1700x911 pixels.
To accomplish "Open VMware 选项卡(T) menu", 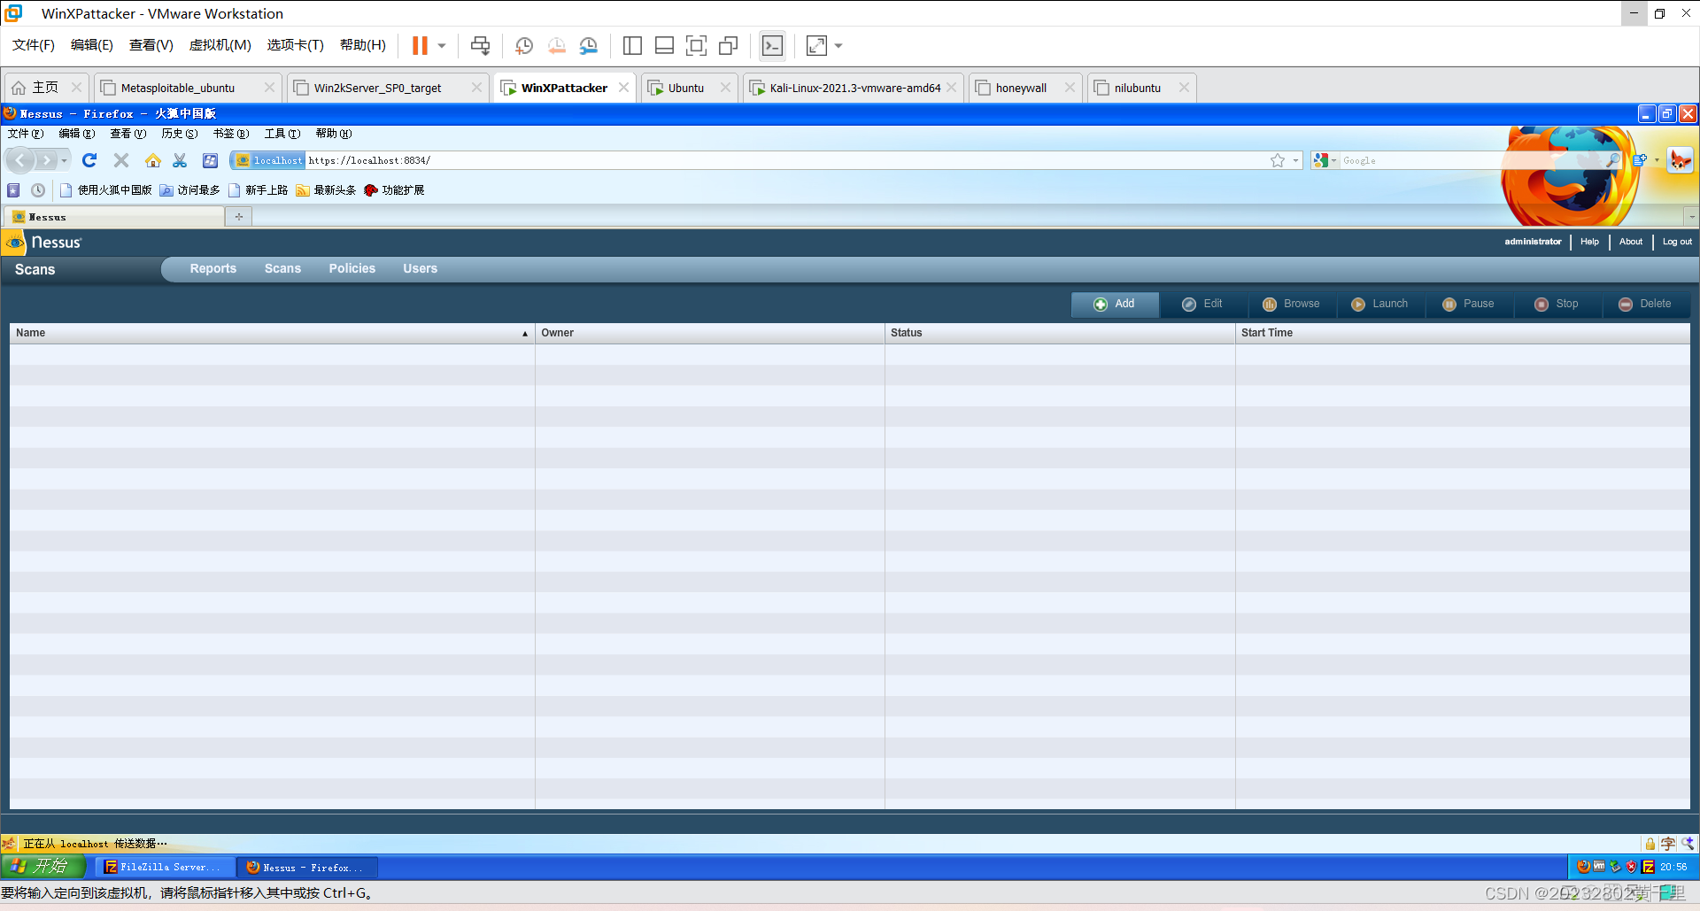I will pos(295,45).
